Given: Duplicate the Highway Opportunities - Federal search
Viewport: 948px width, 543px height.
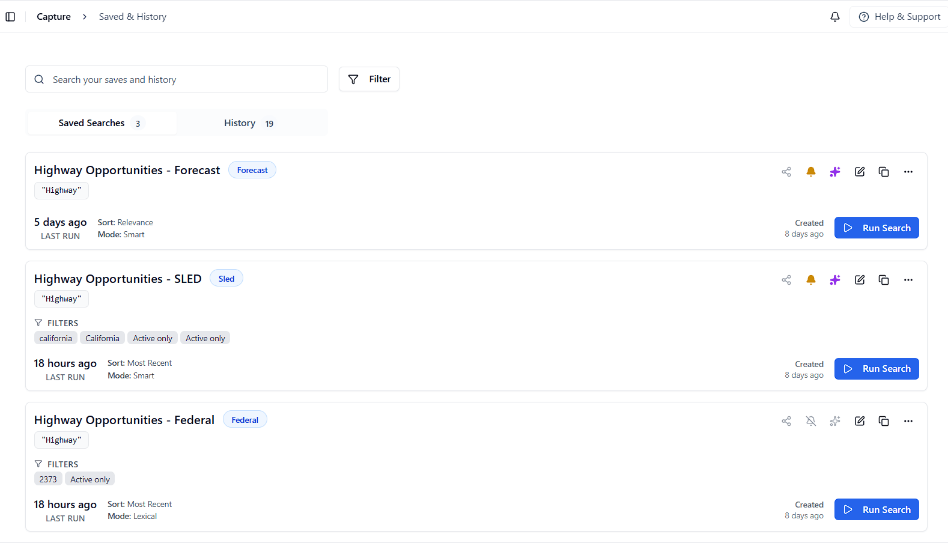Looking at the screenshot, I should tap(884, 421).
